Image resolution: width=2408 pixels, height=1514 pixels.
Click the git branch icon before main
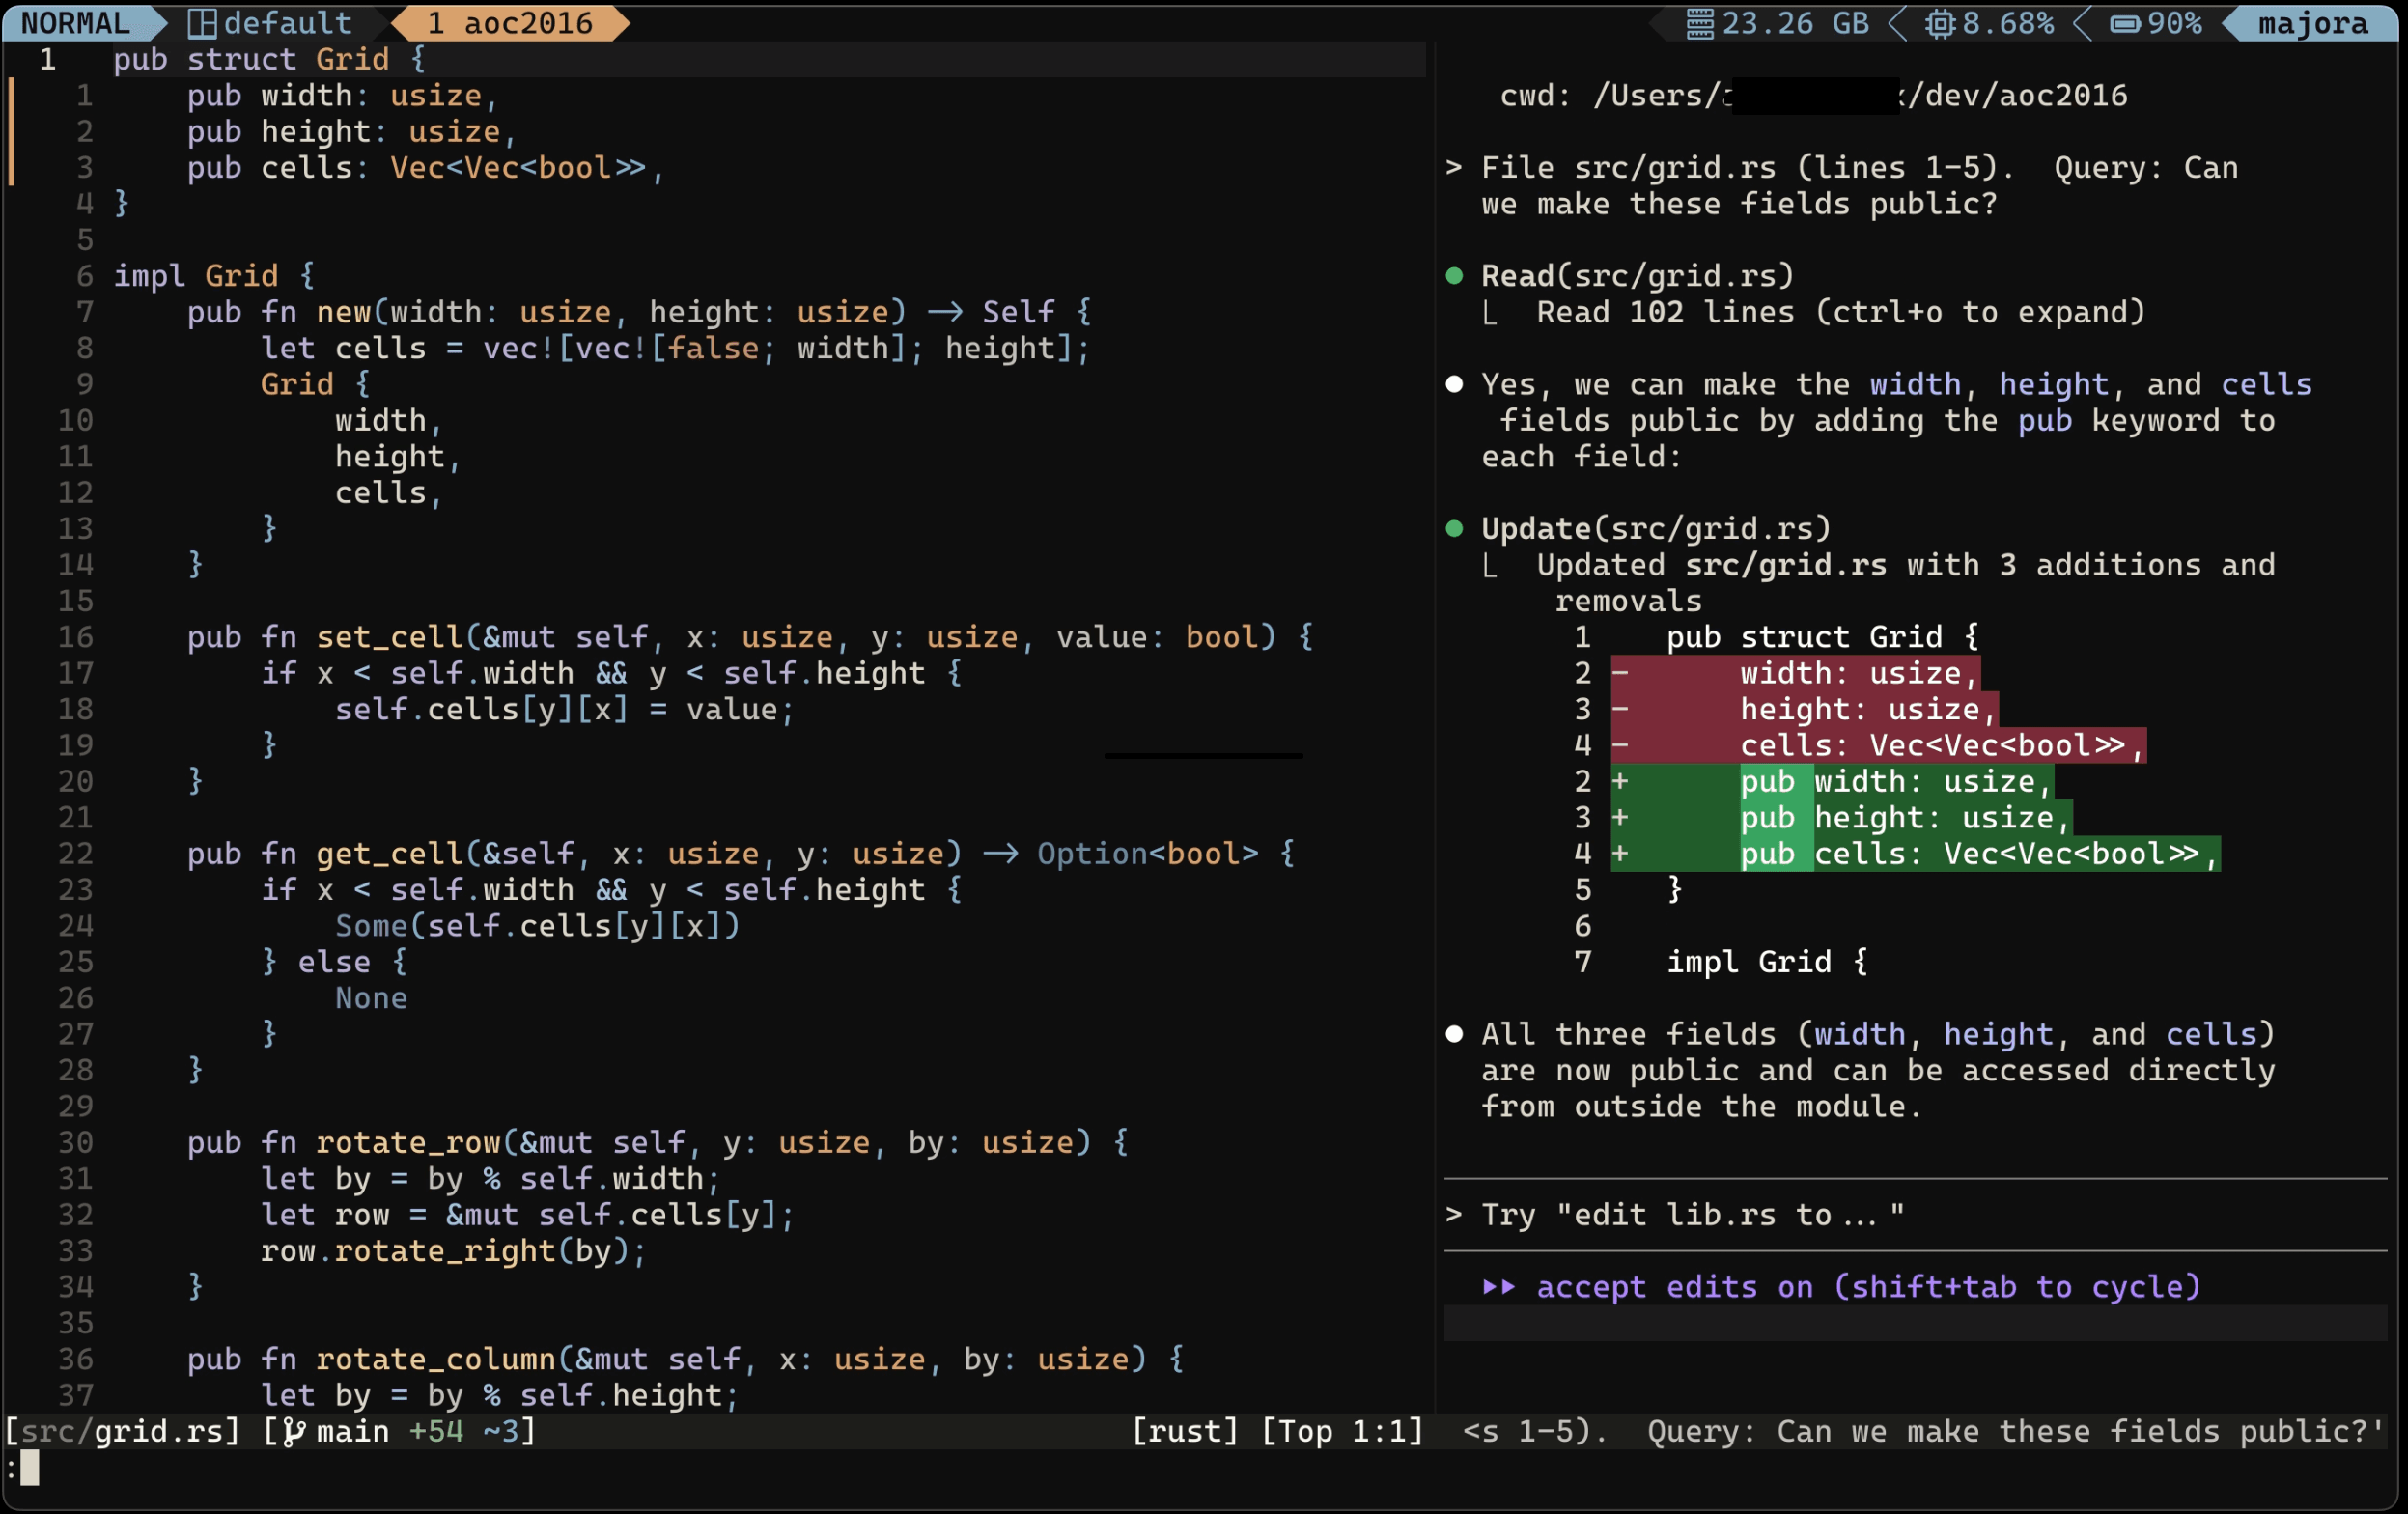pyautogui.click(x=294, y=1431)
